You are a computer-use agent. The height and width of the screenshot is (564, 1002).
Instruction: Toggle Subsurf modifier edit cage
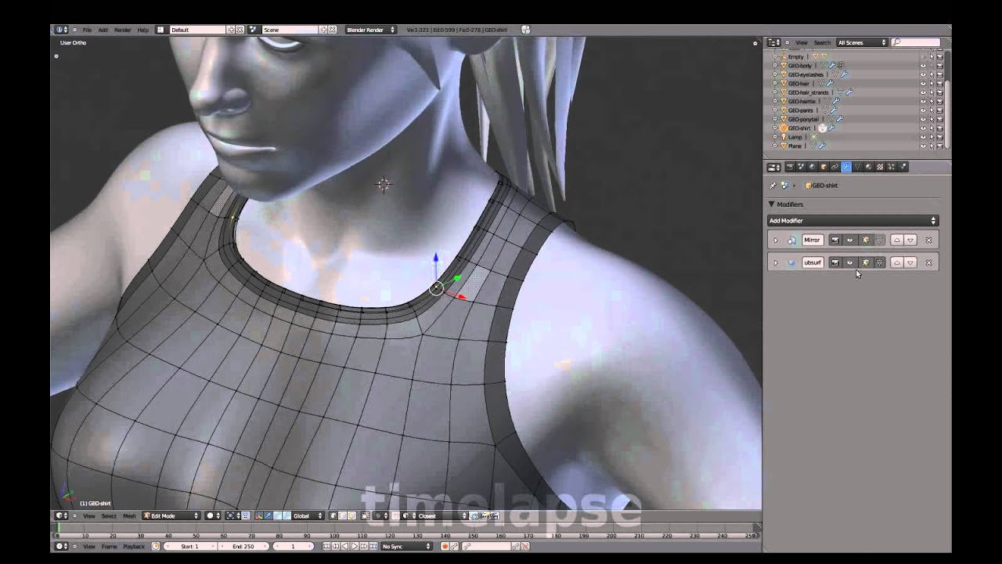[x=880, y=262]
